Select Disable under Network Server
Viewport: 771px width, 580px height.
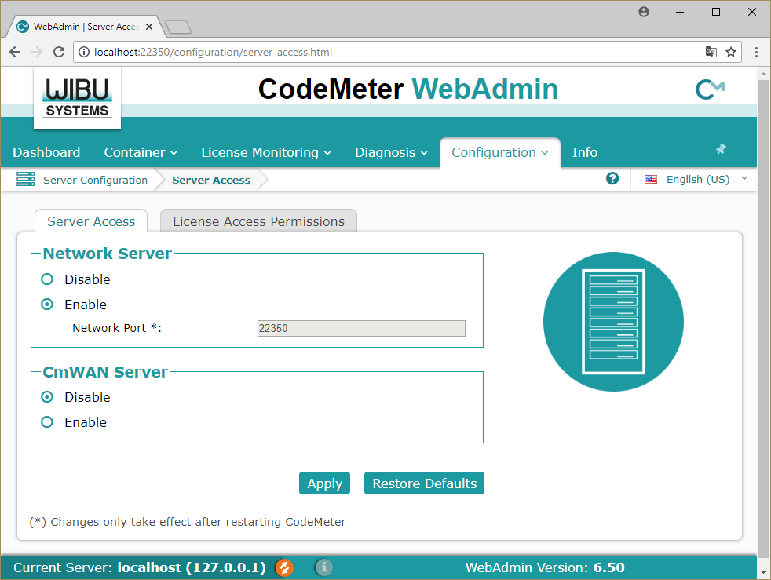[x=47, y=279]
